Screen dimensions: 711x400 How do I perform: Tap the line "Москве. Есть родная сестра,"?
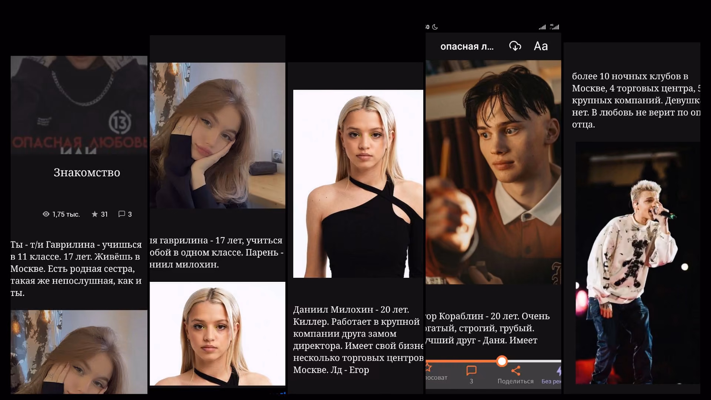(x=73, y=269)
